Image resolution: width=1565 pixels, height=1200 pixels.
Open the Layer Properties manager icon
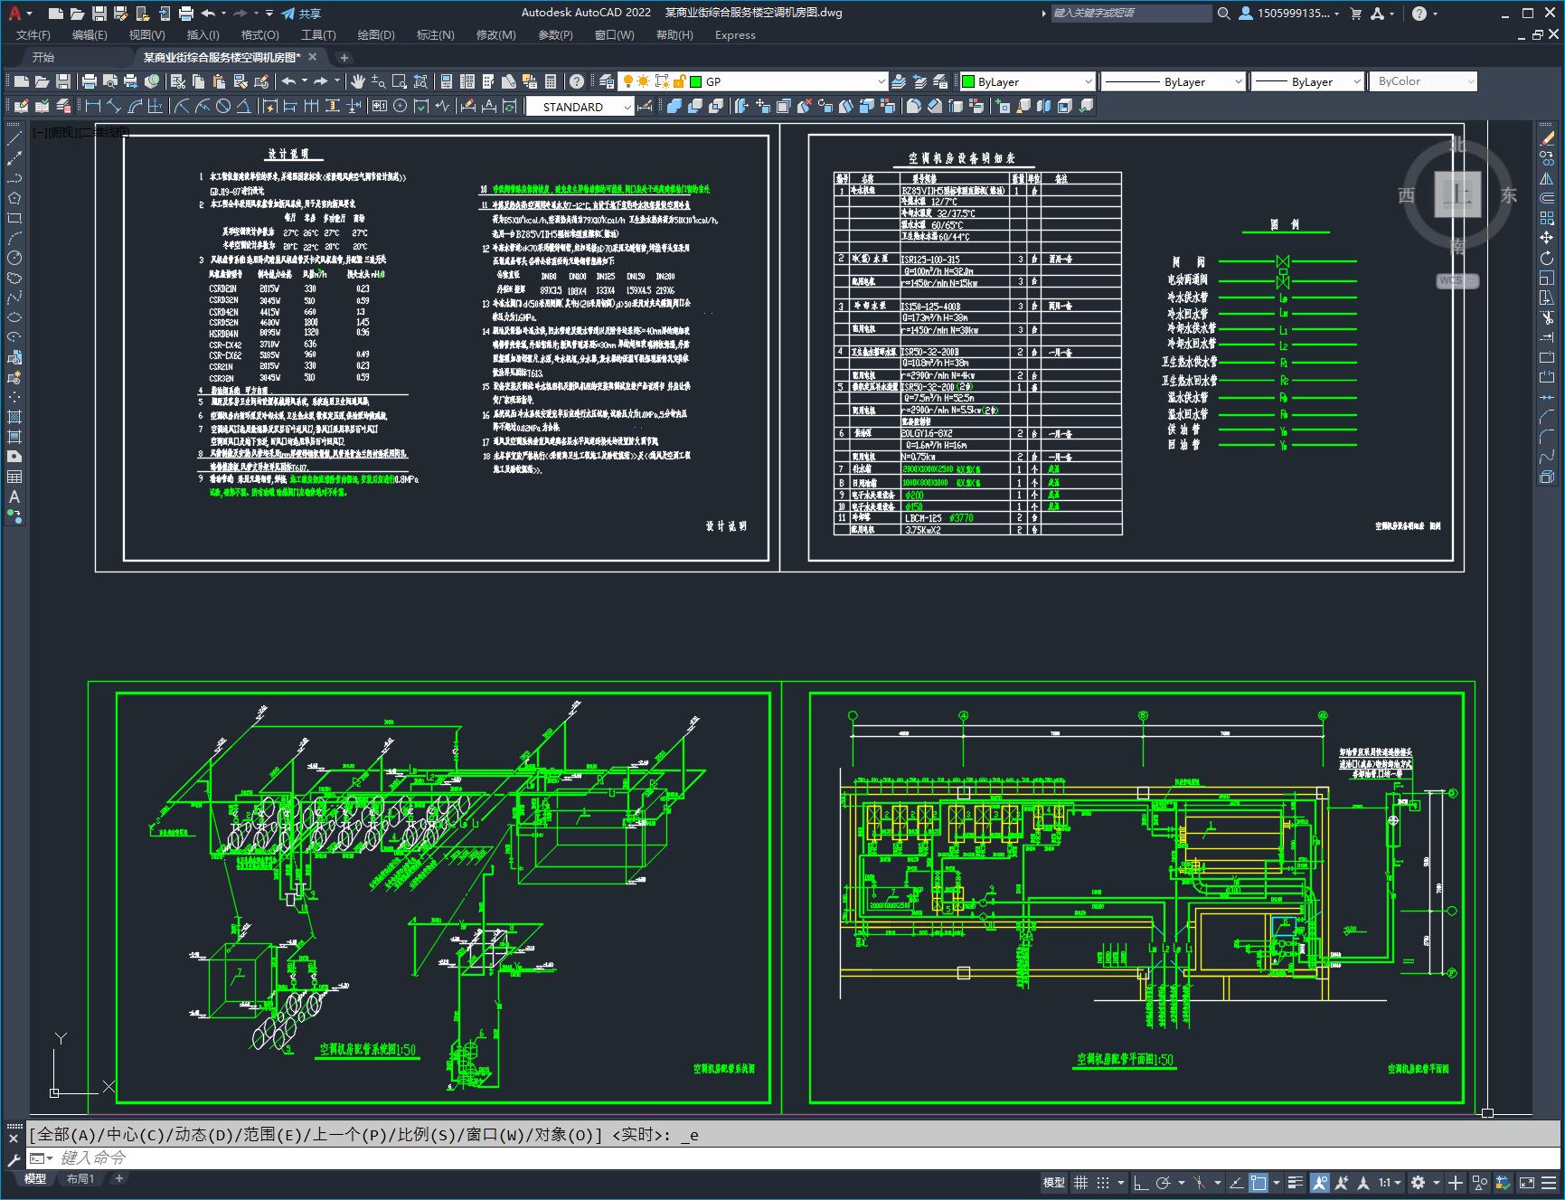[x=607, y=81]
